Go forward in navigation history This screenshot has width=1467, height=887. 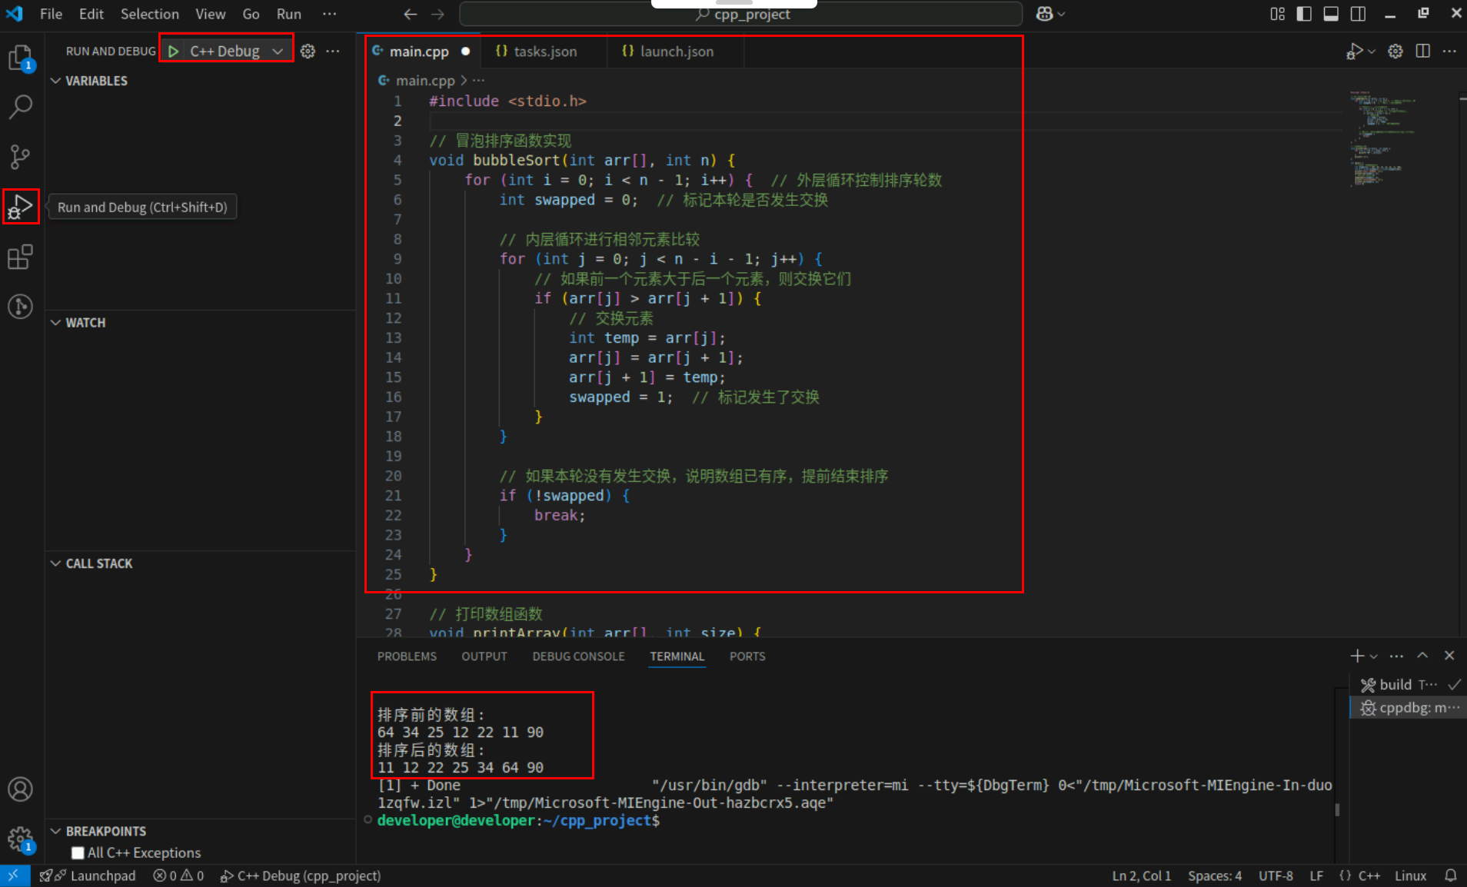437,14
